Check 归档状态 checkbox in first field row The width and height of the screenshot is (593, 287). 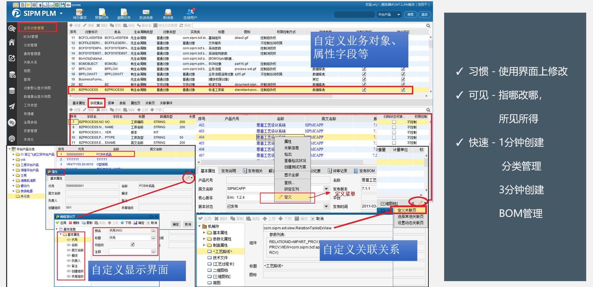tap(394, 122)
